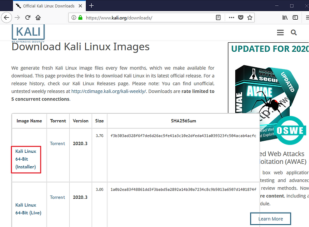This screenshot has height=227, width=309.
Task: Open a new tab with plus button
Action: click(x=91, y=6)
